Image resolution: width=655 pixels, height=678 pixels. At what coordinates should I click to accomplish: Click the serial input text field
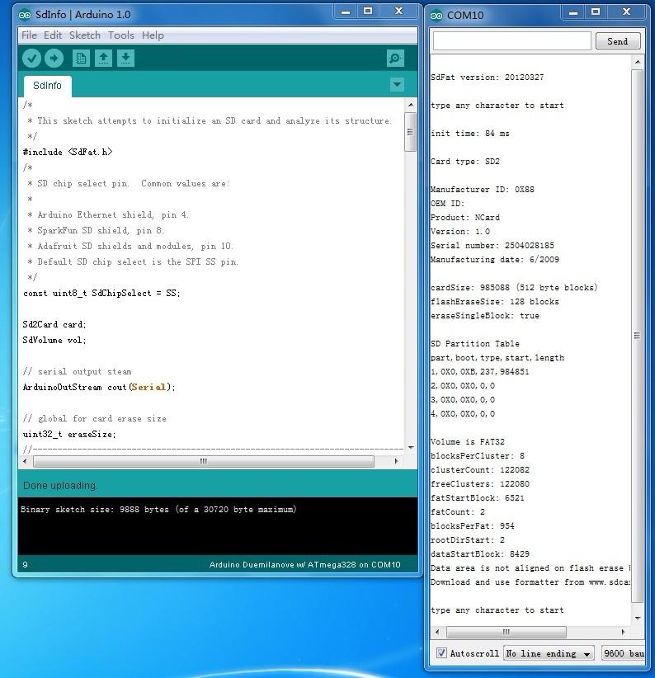pos(512,41)
